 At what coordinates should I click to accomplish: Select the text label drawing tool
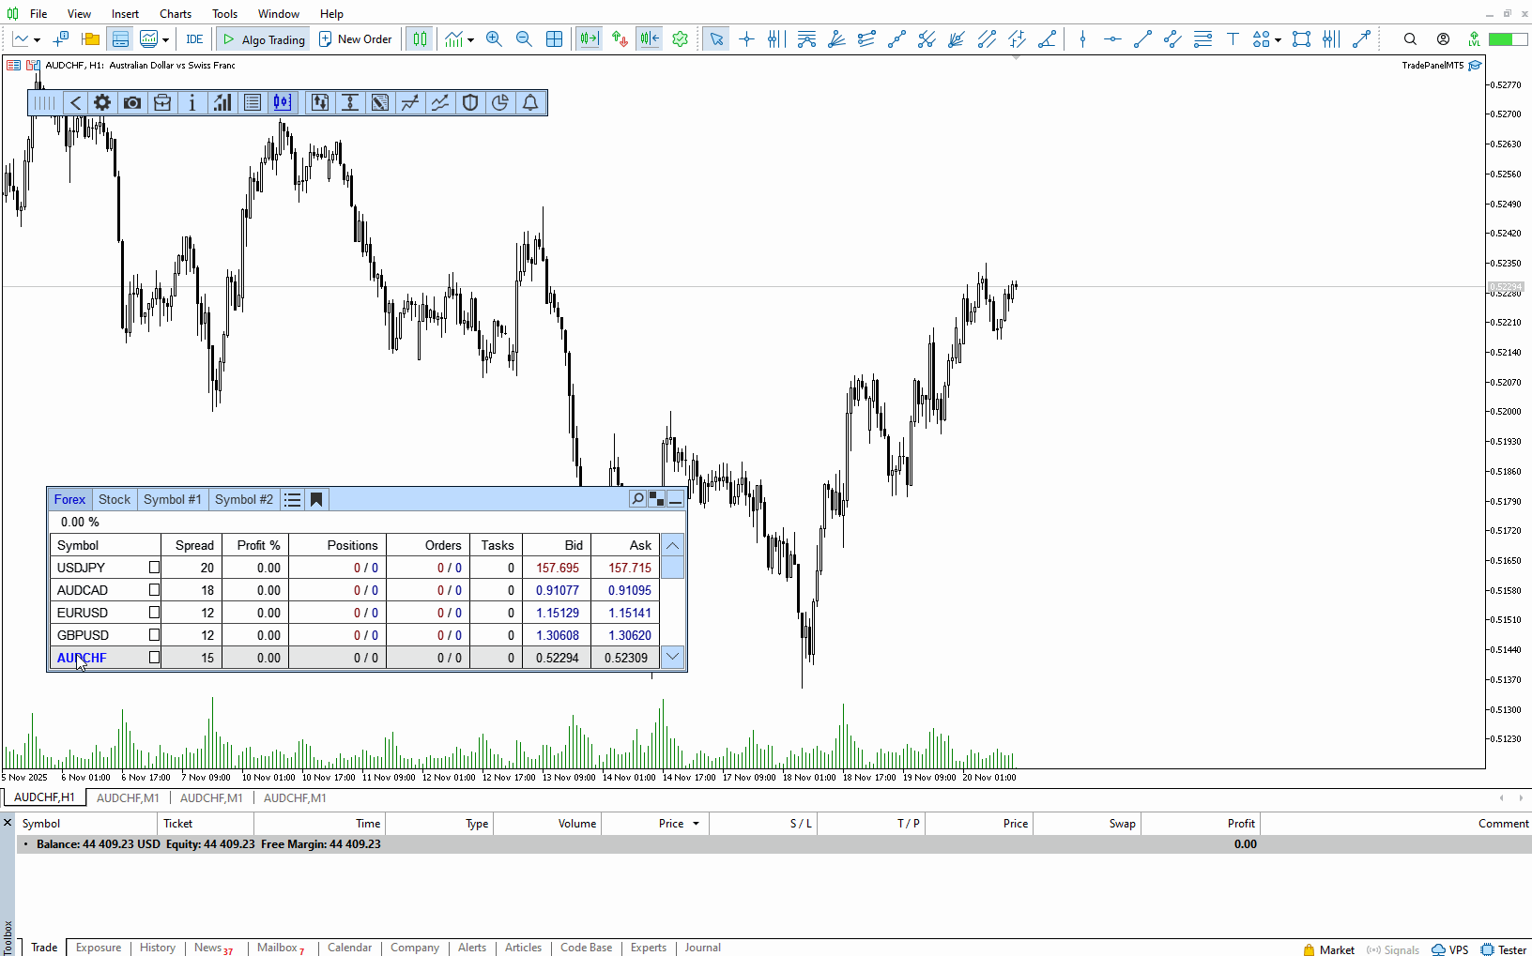[x=1233, y=39]
